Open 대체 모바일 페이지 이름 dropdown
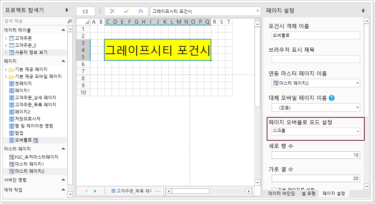 (357, 107)
